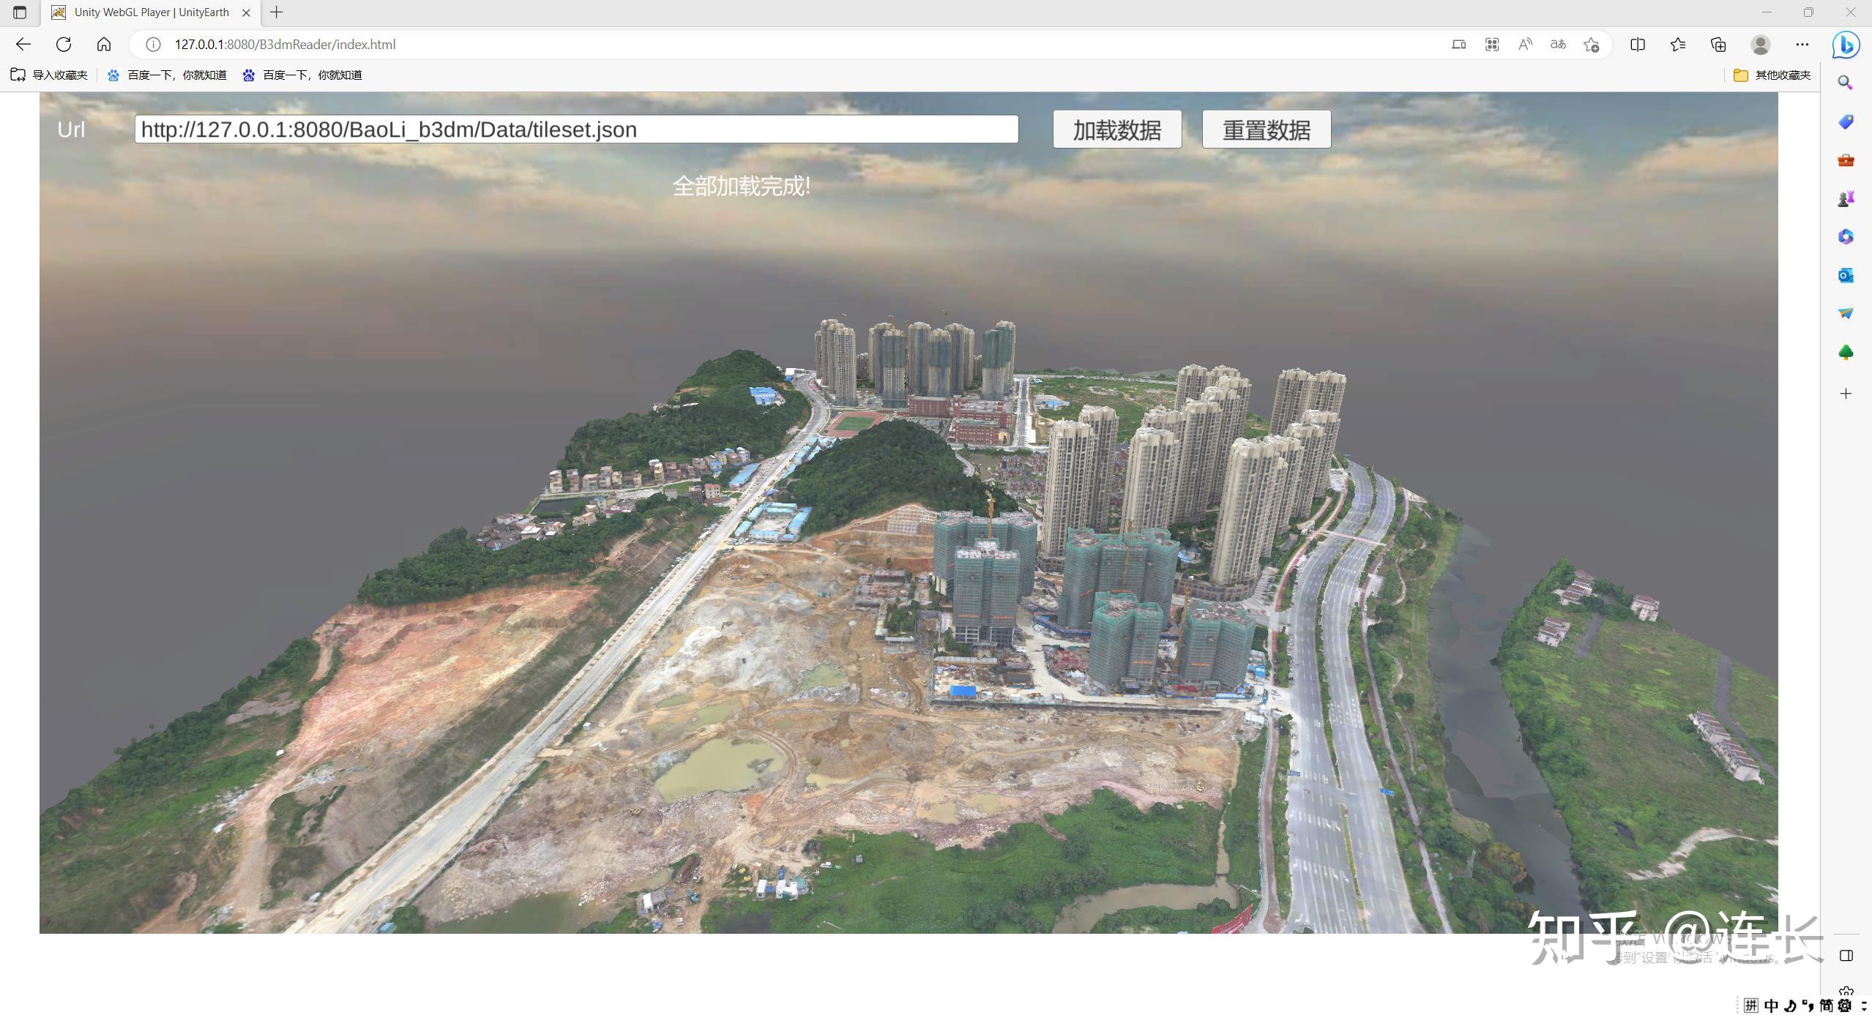The width and height of the screenshot is (1872, 1015).
Task: Go back using browser back arrow
Action: point(23,45)
